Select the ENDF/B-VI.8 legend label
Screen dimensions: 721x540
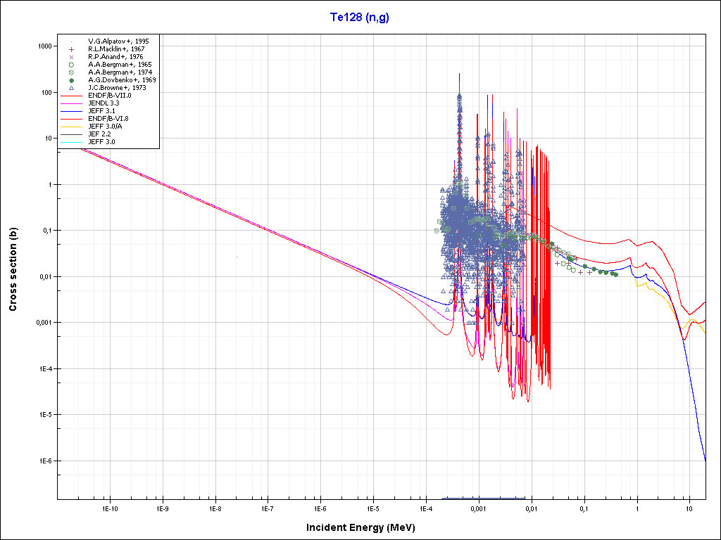tap(109, 119)
